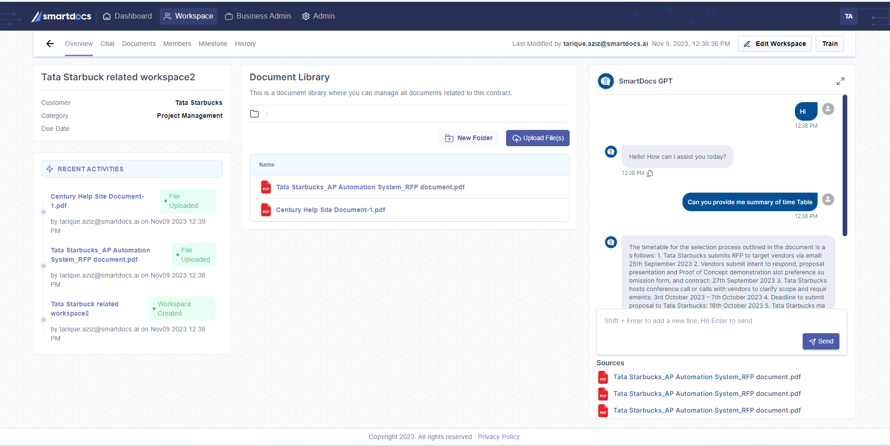This screenshot has height=446, width=890.
Task: Copy the greeting reply using copy icon
Action: point(650,174)
